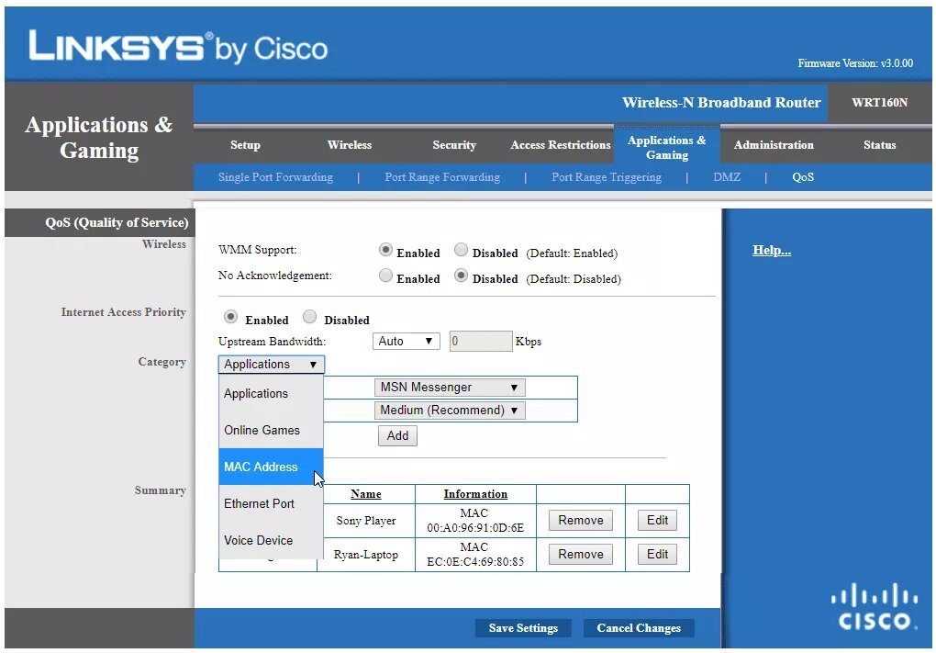The width and height of the screenshot is (936, 653).
Task: Click the WRT160N model label
Action: coord(879,103)
